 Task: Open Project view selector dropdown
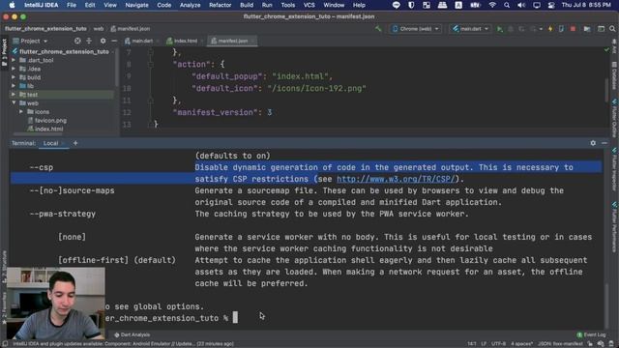30,41
